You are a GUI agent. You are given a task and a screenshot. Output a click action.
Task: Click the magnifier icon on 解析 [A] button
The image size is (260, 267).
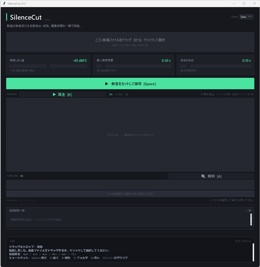[203, 176]
